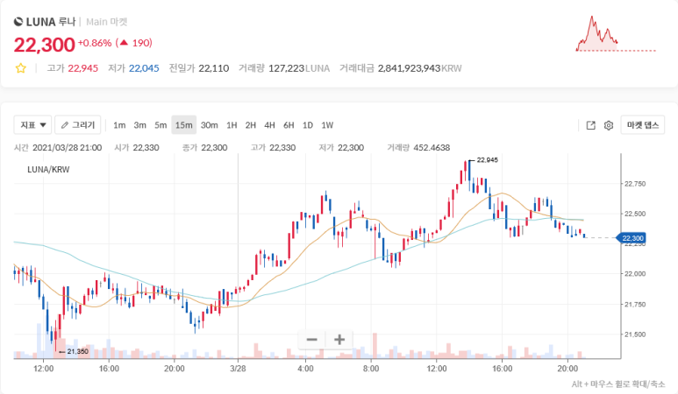Switch to 5m timeframe

click(161, 125)
